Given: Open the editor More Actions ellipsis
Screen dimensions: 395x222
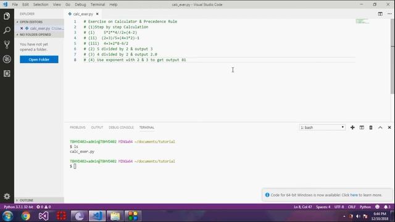Looking at the screenshot, I should 389,14.
